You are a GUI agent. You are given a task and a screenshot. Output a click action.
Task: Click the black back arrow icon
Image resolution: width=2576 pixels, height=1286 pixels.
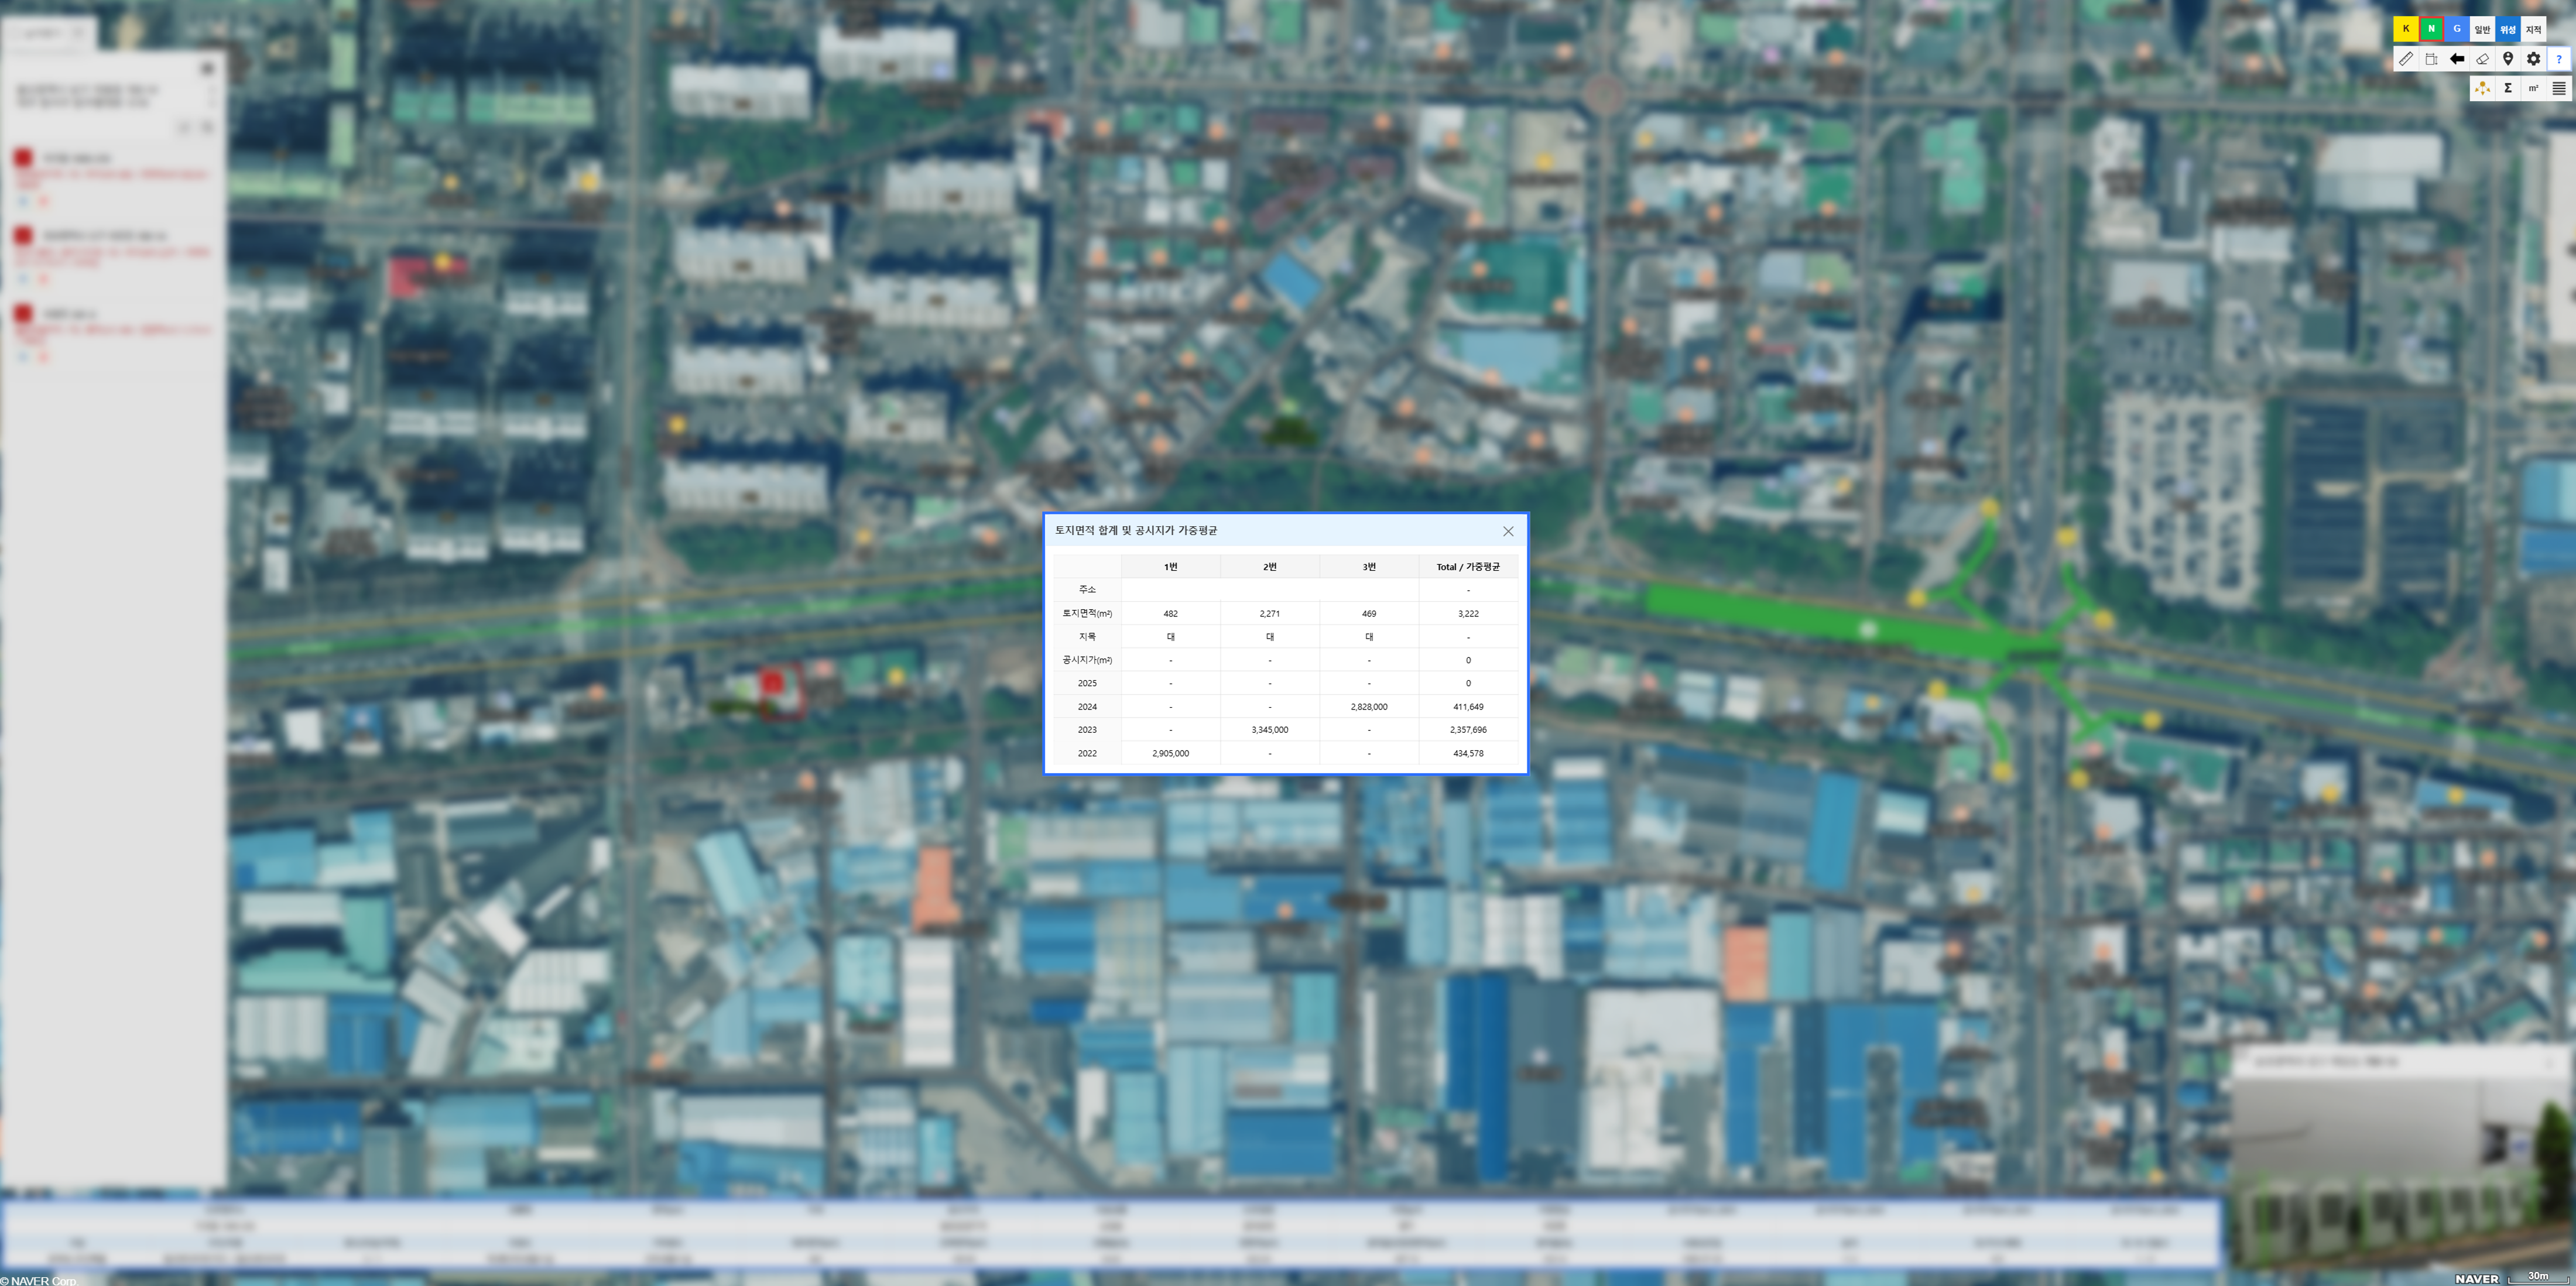coord(2457,59)
